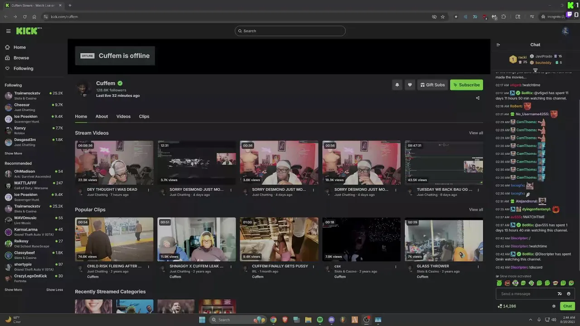Click the Gift Subs button
The image size is (580, 326).
tap(432, 85)
